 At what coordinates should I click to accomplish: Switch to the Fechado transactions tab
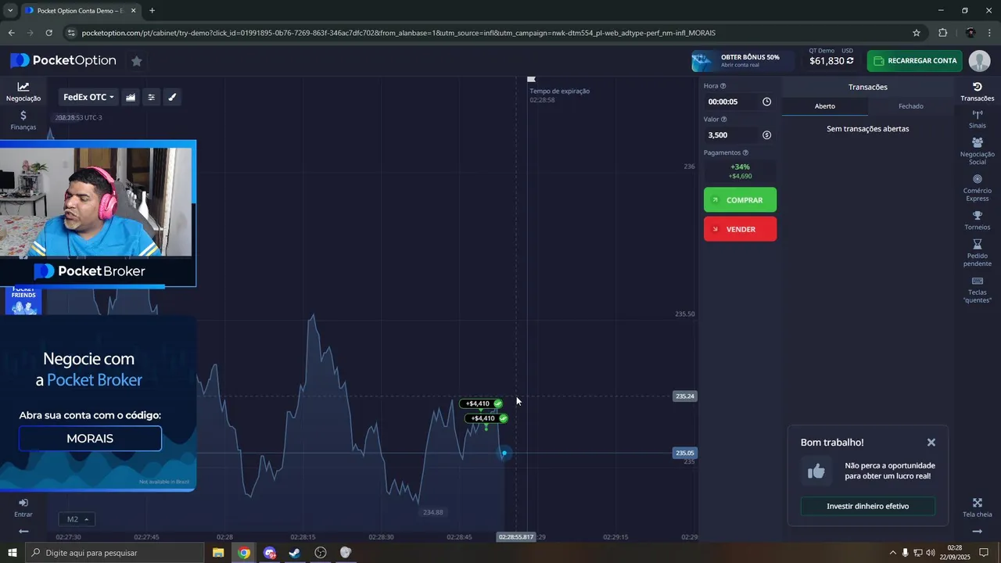(x=910, y=106)
